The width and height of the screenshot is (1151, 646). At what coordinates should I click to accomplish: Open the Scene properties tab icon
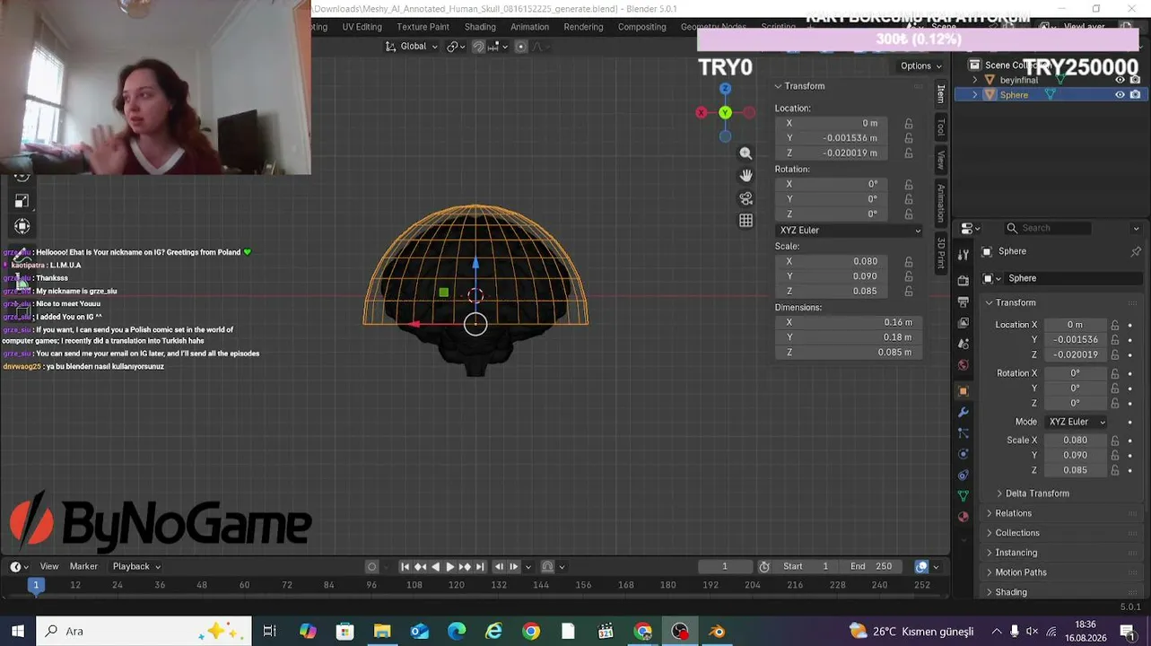click(x=964, y=344)
